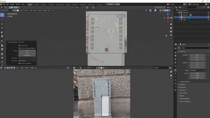Open the Tool properties tab icon
The width and height of the screenshot is (210, 118).
pyautogui.click(x=176, y=49)
